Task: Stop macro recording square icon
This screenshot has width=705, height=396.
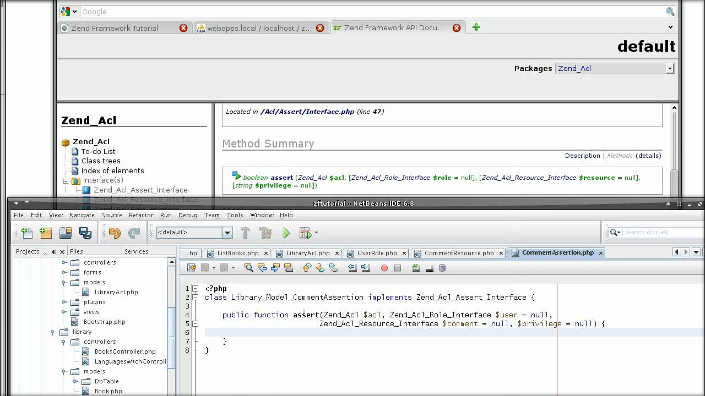Action: [x=398, y=268]
